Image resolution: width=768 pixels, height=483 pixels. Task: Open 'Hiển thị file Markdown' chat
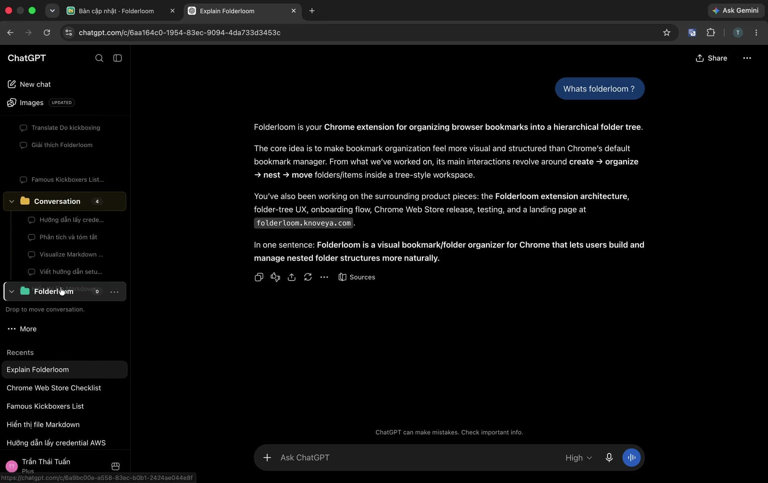point(64,425)
